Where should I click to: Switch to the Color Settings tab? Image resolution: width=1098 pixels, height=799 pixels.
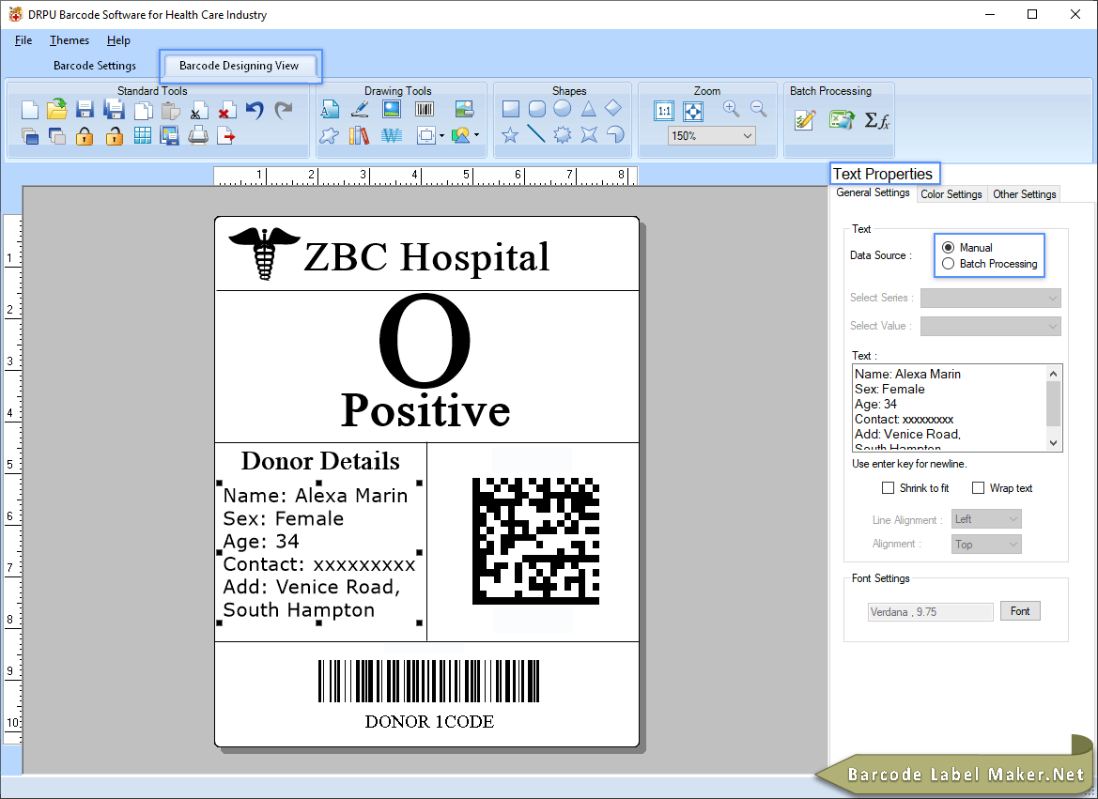[x=951, y=194]
